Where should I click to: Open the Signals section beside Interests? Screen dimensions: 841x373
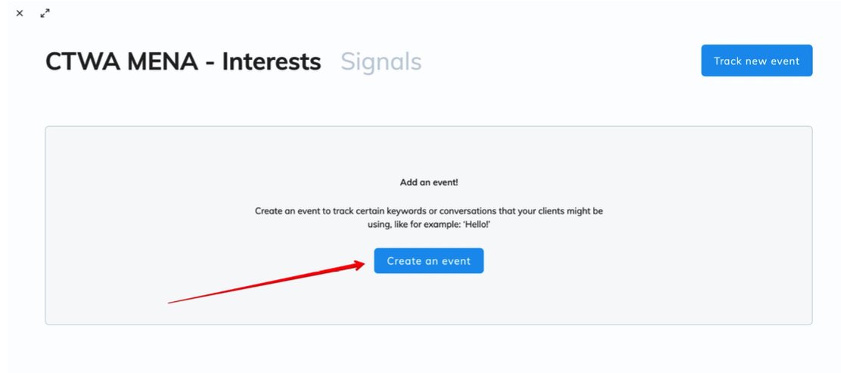click(381, 61)
